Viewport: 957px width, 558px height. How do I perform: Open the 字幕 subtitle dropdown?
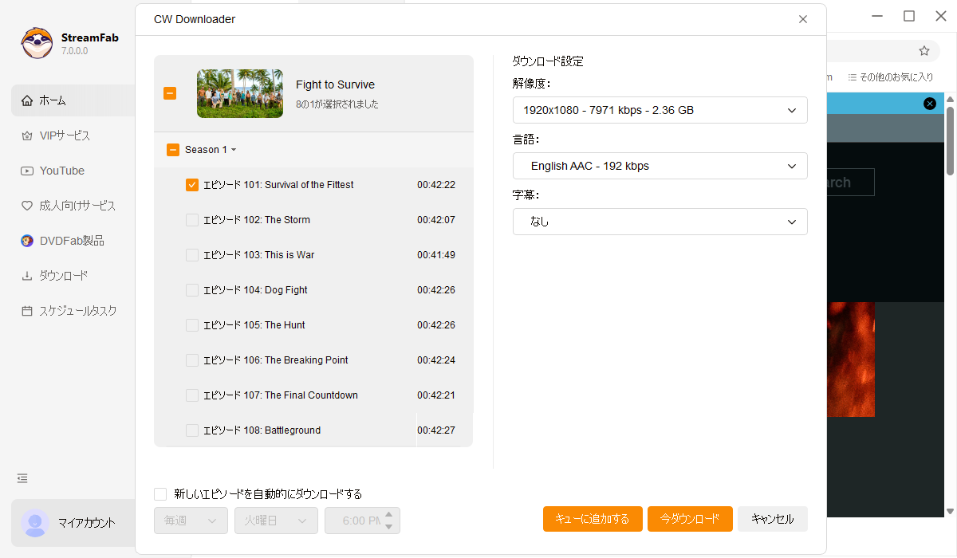660,222
